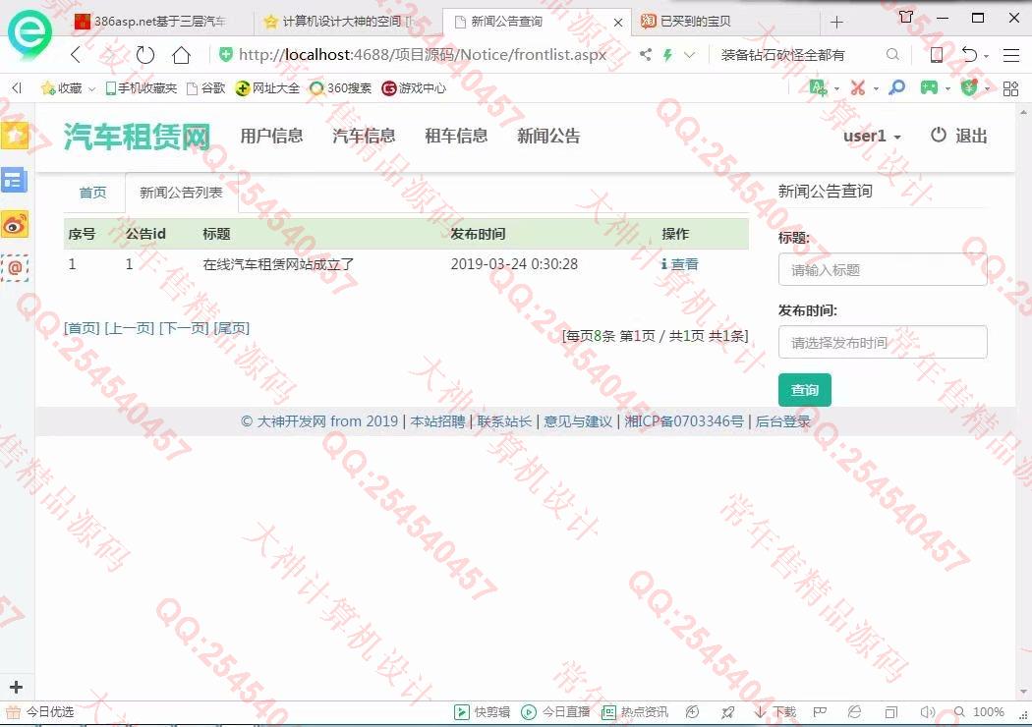
Task: Open the 网址大全 bookmark
Action: point(267,87)
